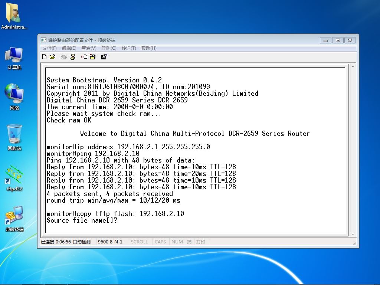Select the 回收站 recycle bin icon
Screen dimensions: 380x285
14,137
